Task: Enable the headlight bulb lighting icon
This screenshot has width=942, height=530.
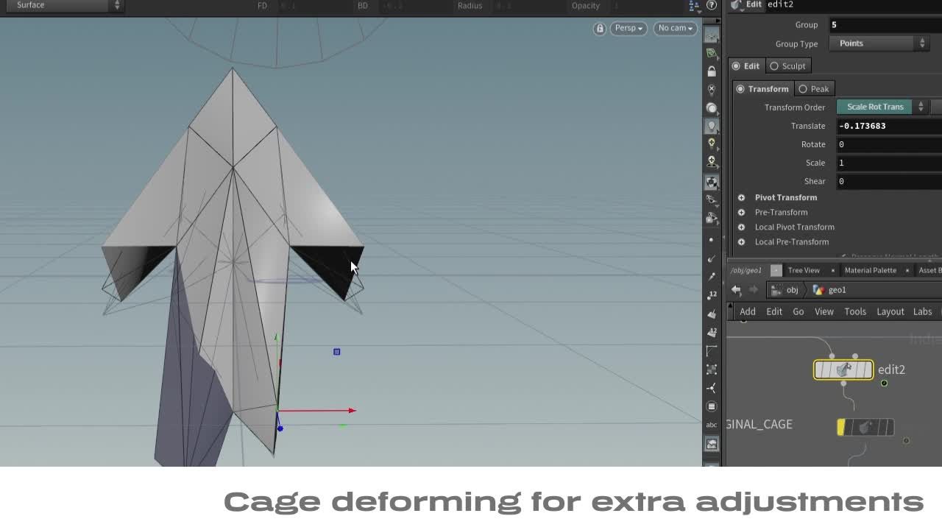Action: [x=712, y=126]
